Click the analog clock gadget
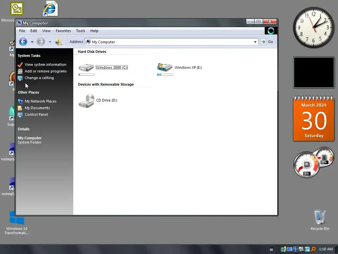Image resolution: width=338 pixels, height=254 pixels. pos(314,27)
